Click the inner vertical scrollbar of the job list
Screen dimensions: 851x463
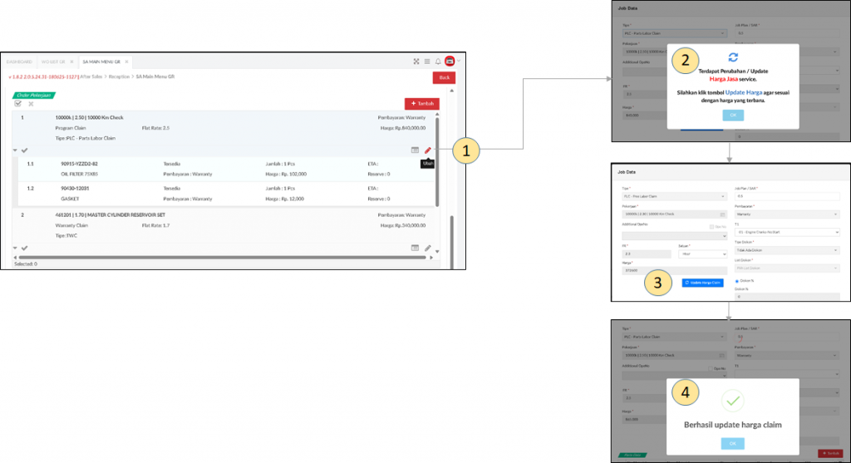click(437, 163)
